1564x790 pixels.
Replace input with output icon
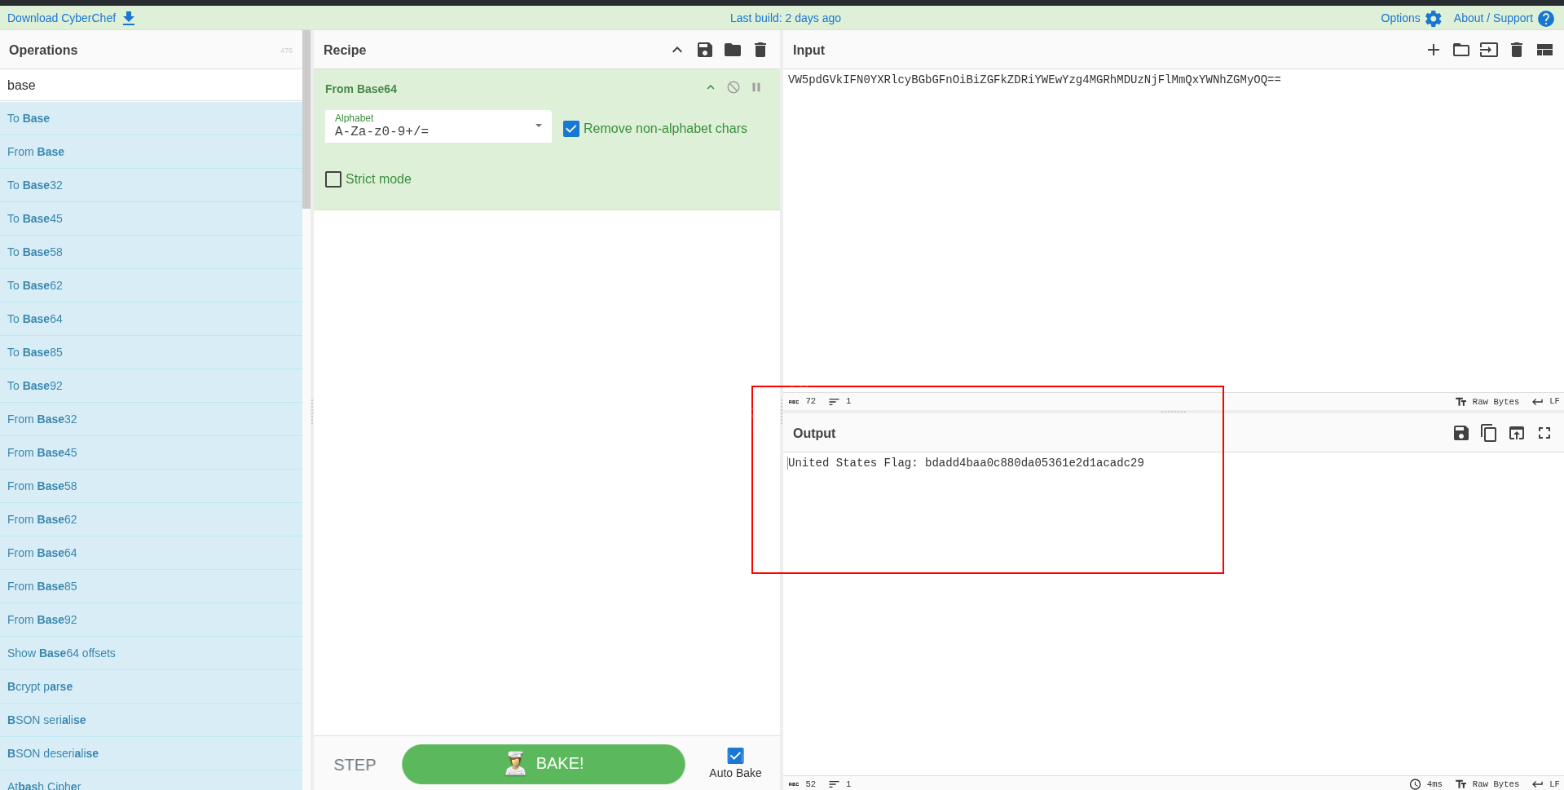point(1517,433)
